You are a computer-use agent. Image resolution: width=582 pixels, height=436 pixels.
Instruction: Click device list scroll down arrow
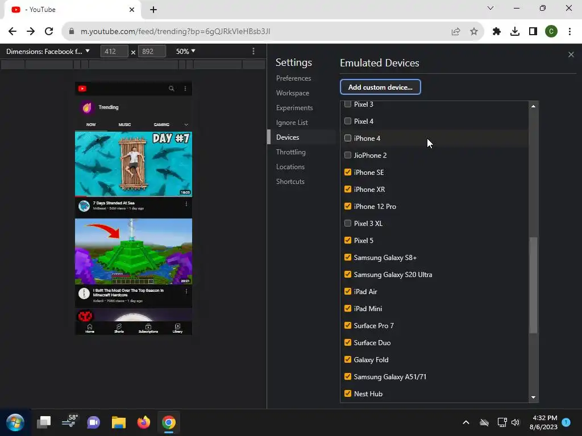click(x=533, y=397)
